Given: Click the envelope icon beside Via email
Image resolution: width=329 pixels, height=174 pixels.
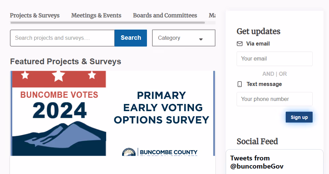Looking at the screenshot, I should (x=240, y=44).
